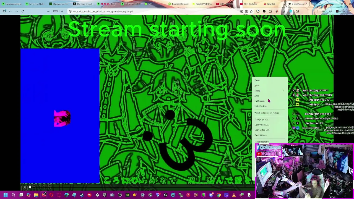Image resolution: width=354 pixels, height=199 pixels.
Task: Open the Windows Start menu
Action: click(x=6, y=195)
